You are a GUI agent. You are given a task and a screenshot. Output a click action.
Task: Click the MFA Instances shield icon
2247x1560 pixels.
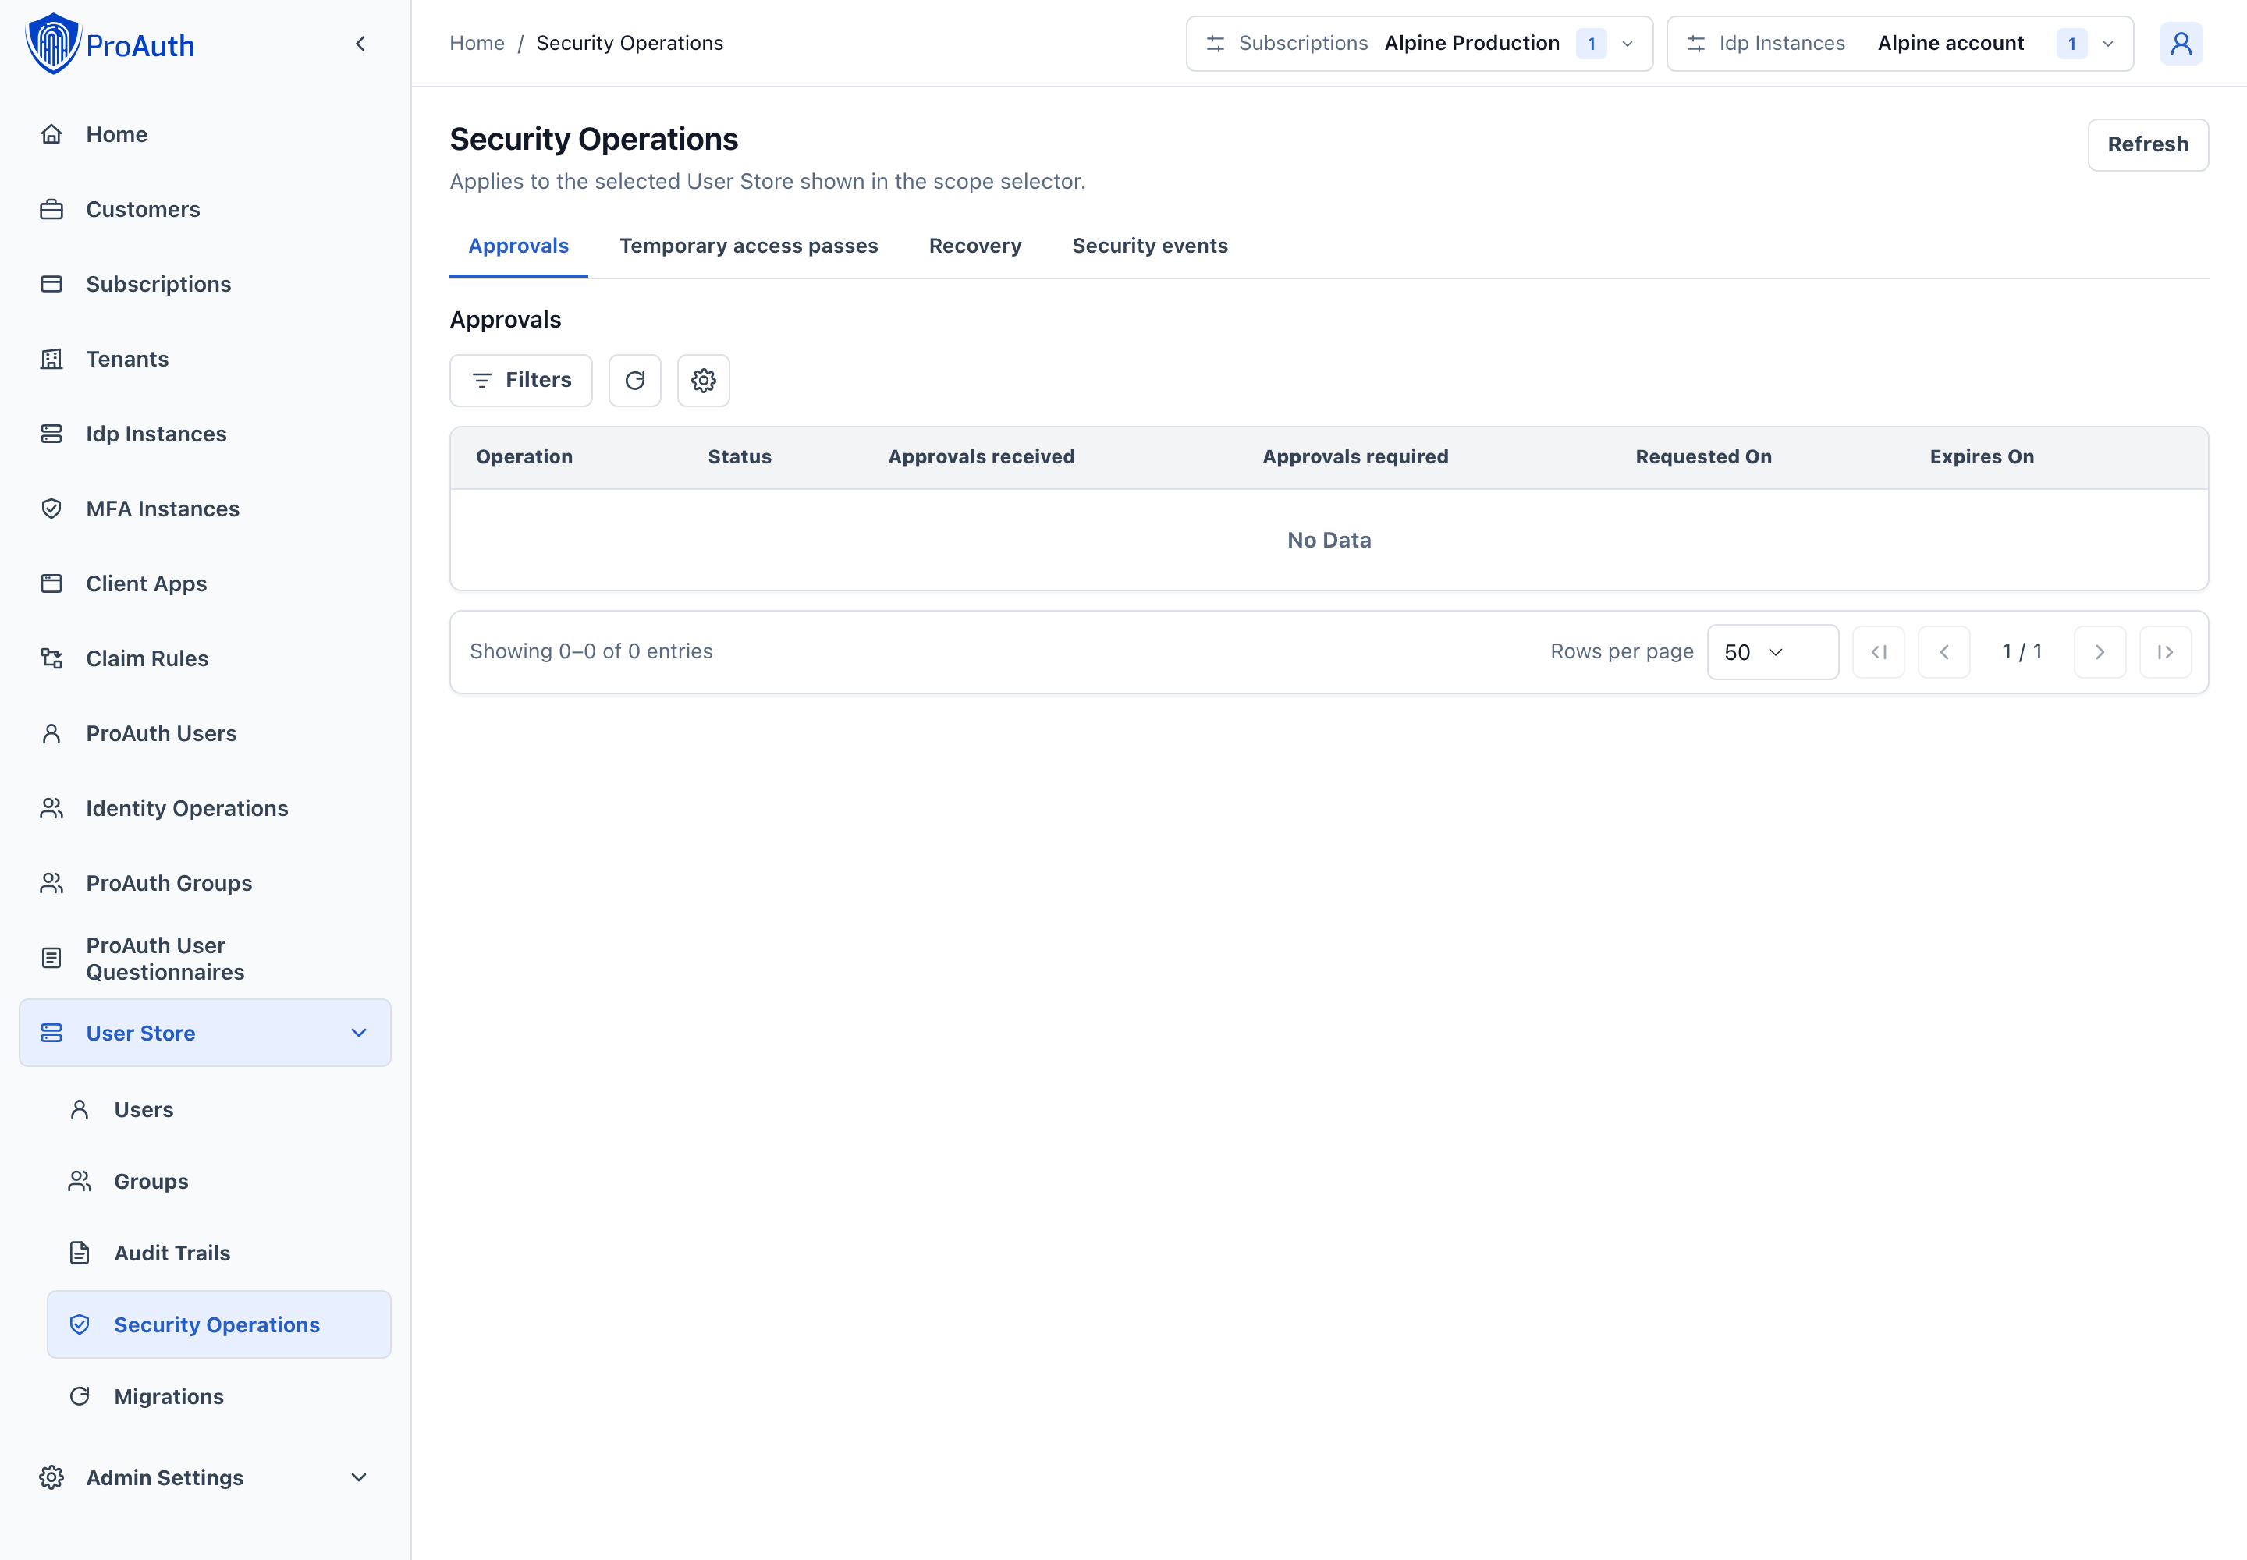(51, 509)
